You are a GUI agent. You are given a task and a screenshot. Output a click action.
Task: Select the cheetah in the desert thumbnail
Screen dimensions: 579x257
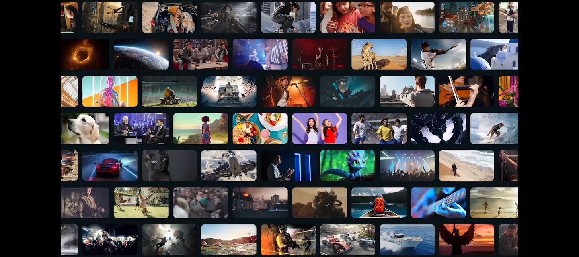pyautogui.click(x=379, y=54)
